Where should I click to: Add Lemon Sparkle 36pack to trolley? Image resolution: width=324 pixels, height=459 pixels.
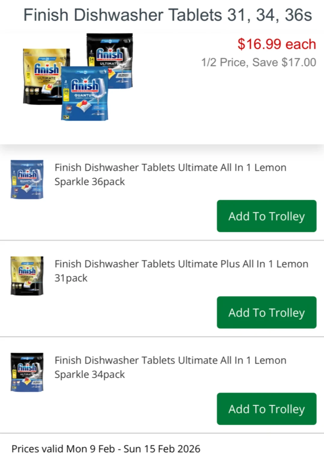pos(266,216)
